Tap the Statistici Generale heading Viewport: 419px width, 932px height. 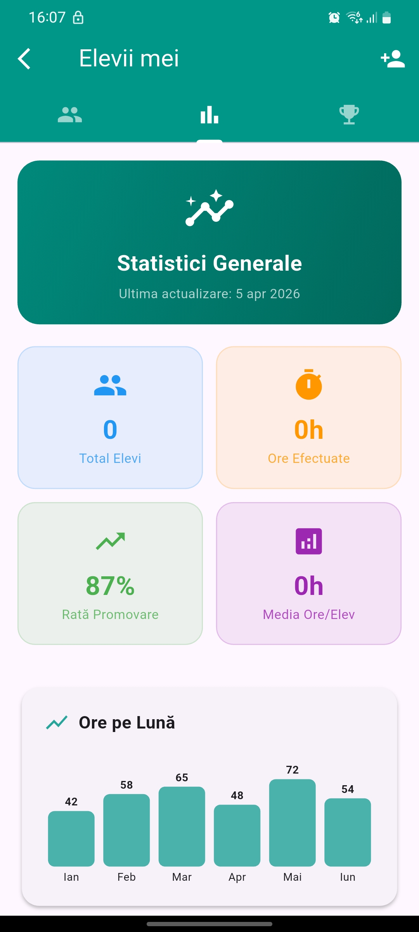[x=209, y=263]
